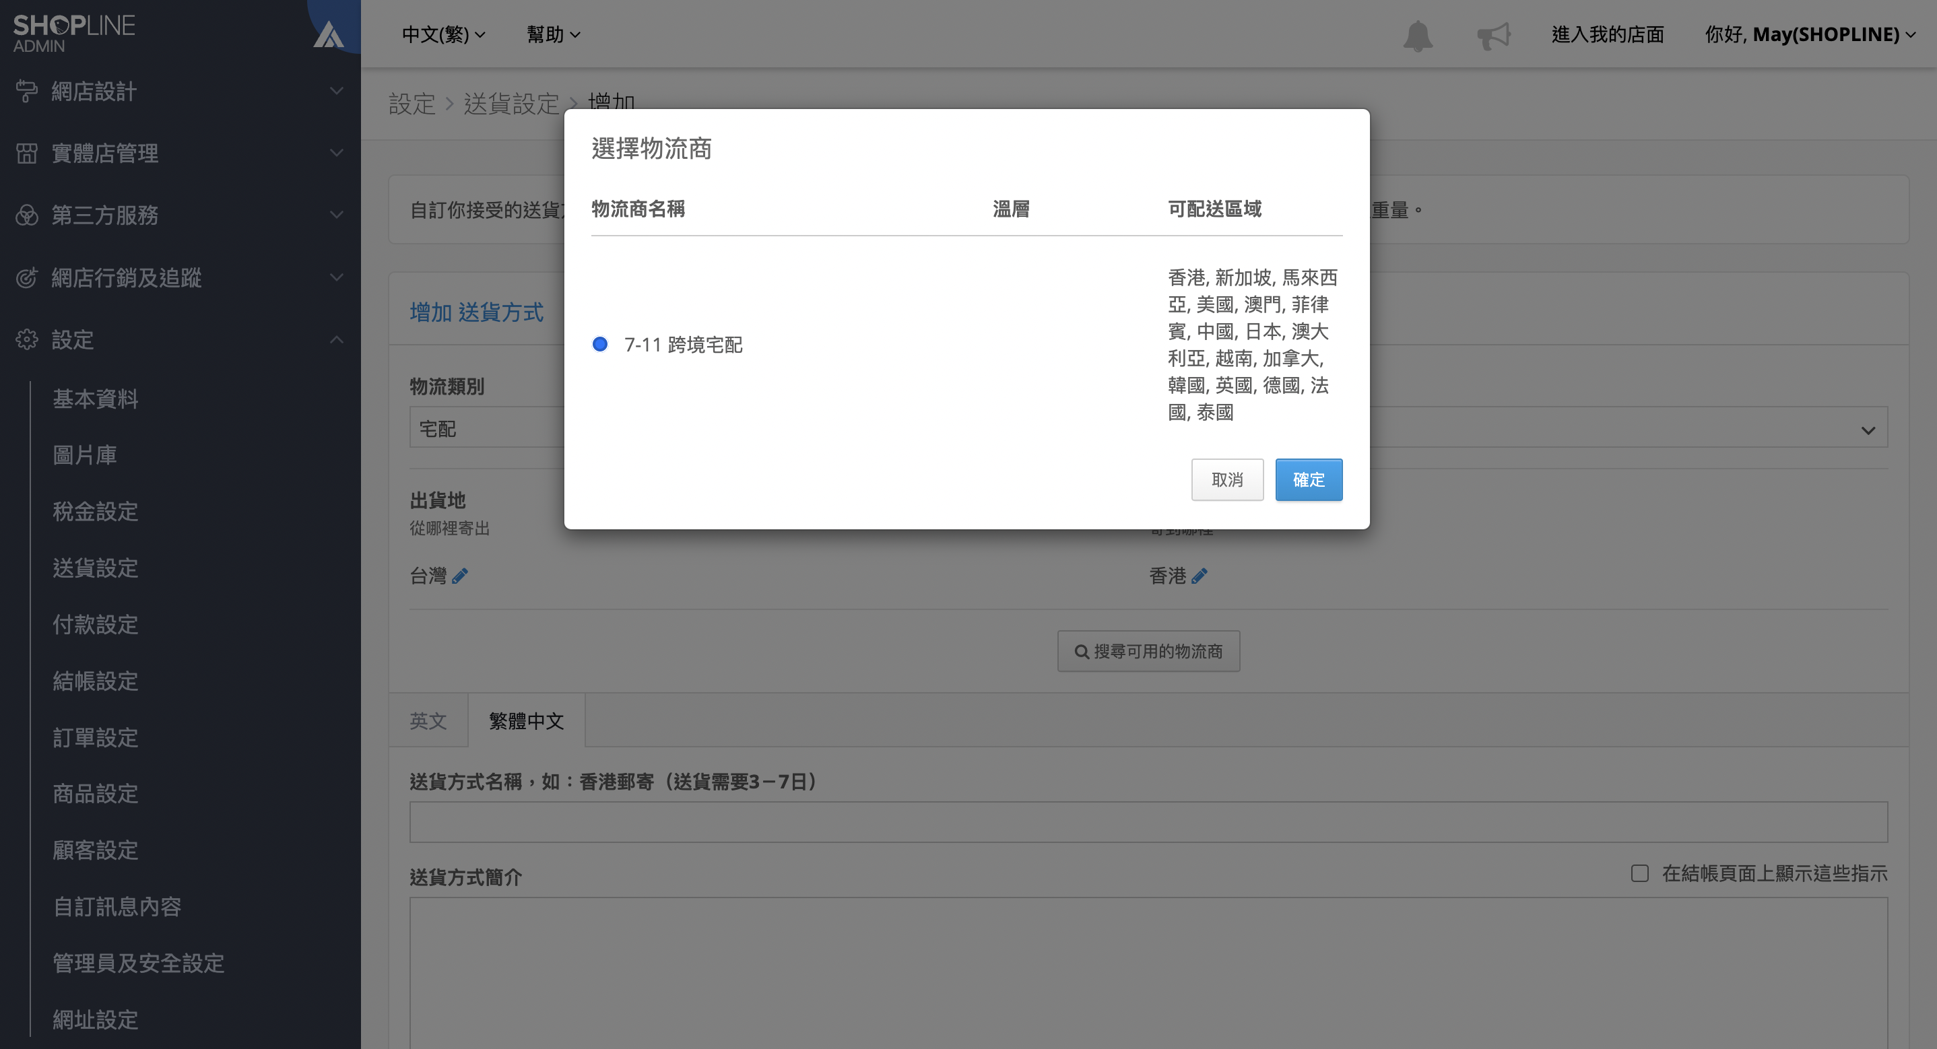
Task: Click the gear icon beside 設定
Action: [26, 339]
